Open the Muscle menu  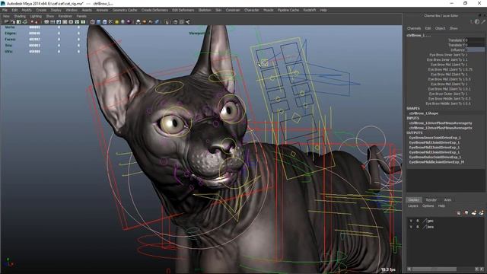point(269,10)
